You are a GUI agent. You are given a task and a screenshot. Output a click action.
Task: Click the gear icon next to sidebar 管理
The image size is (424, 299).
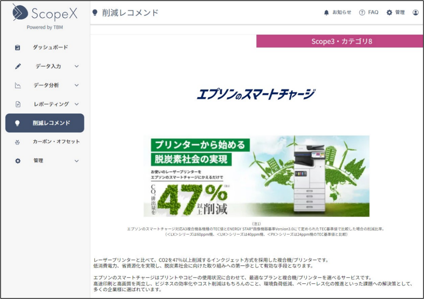click(17, 161)
